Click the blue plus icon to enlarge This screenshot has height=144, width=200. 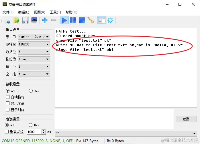(45, 20)
